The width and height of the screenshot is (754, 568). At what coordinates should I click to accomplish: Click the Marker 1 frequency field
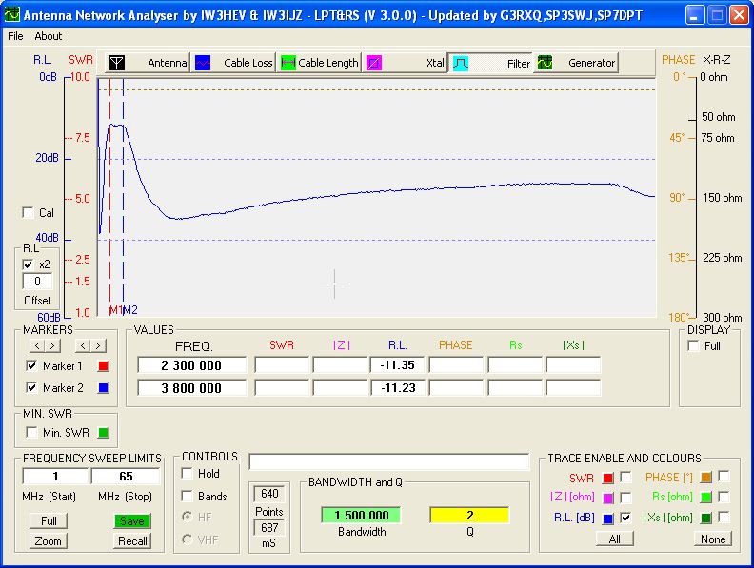[191, 365]
